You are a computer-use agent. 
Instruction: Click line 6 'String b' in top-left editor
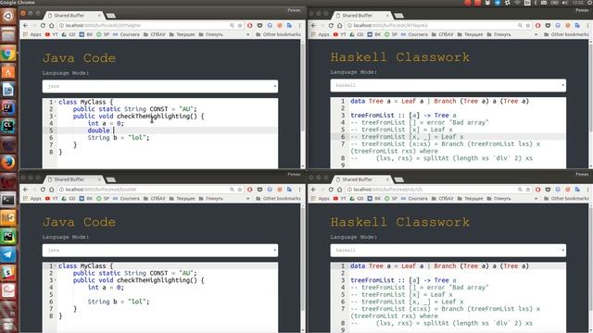point(119,138)
